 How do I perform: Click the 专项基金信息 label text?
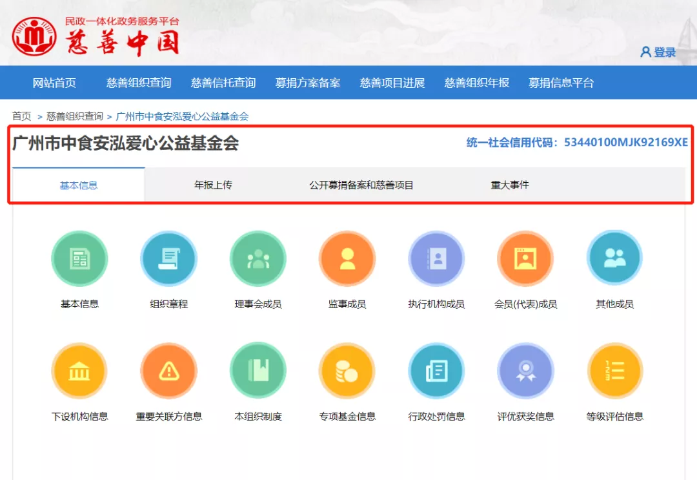tap(347, 417)
